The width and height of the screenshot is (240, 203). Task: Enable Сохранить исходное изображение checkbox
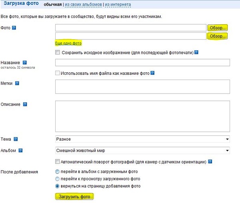tap(57, 52)
